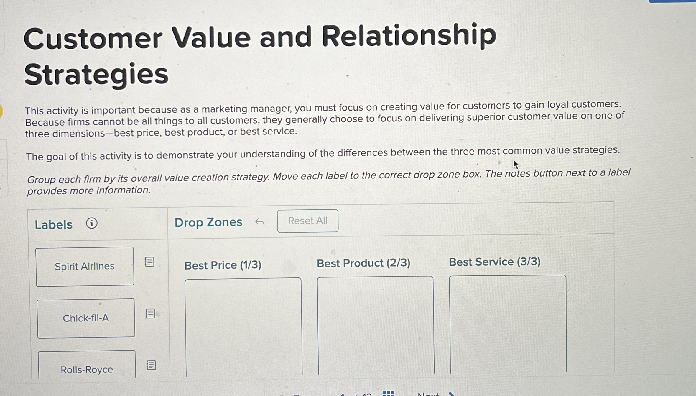Click the blue grid icon in the bottom bar

point(388,394)
